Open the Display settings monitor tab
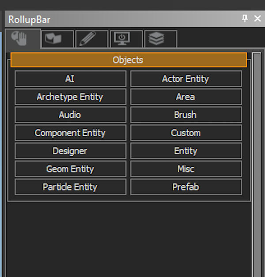 point(126,39)
